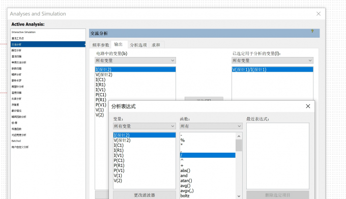Expand the 已选定用于分析的变量 dropdown
This screenshot has width=346, height=199.
[x=272, y=61]
